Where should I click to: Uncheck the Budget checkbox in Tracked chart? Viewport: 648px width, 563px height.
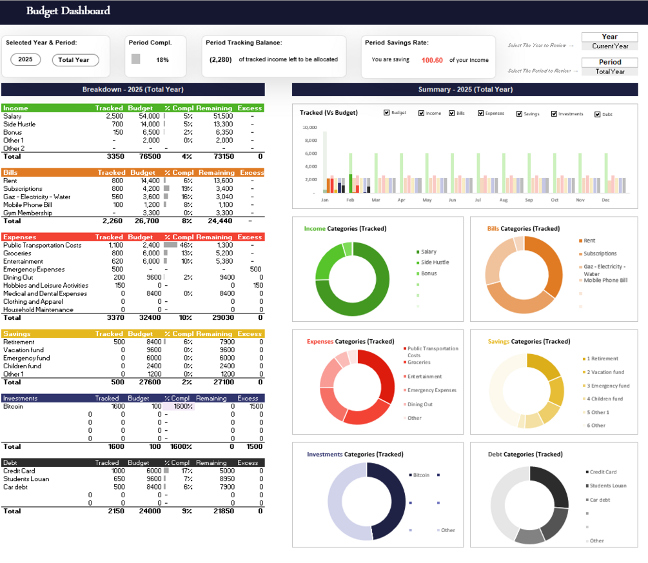coord(386,112)
